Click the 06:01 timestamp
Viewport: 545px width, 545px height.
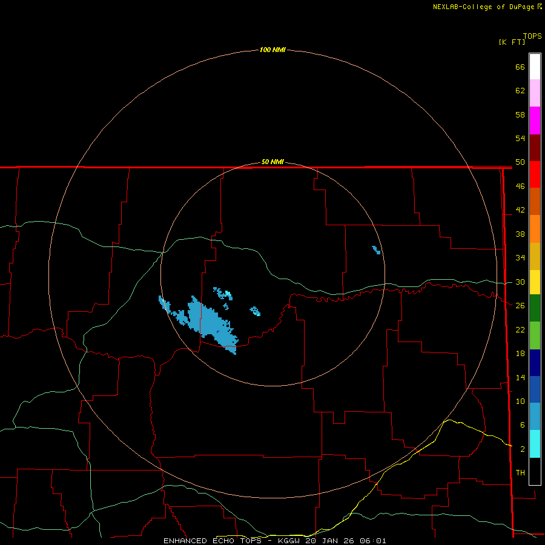[x=373, y=541]
